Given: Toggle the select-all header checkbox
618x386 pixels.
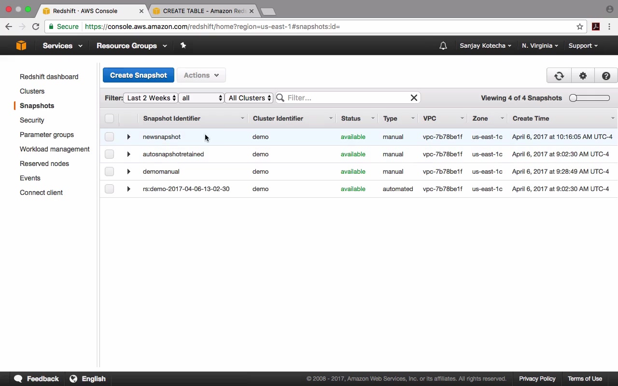Looking at the screenshot, I should 110,119.
